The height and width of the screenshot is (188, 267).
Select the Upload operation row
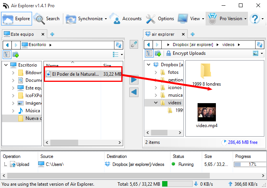tap(133, 164)
